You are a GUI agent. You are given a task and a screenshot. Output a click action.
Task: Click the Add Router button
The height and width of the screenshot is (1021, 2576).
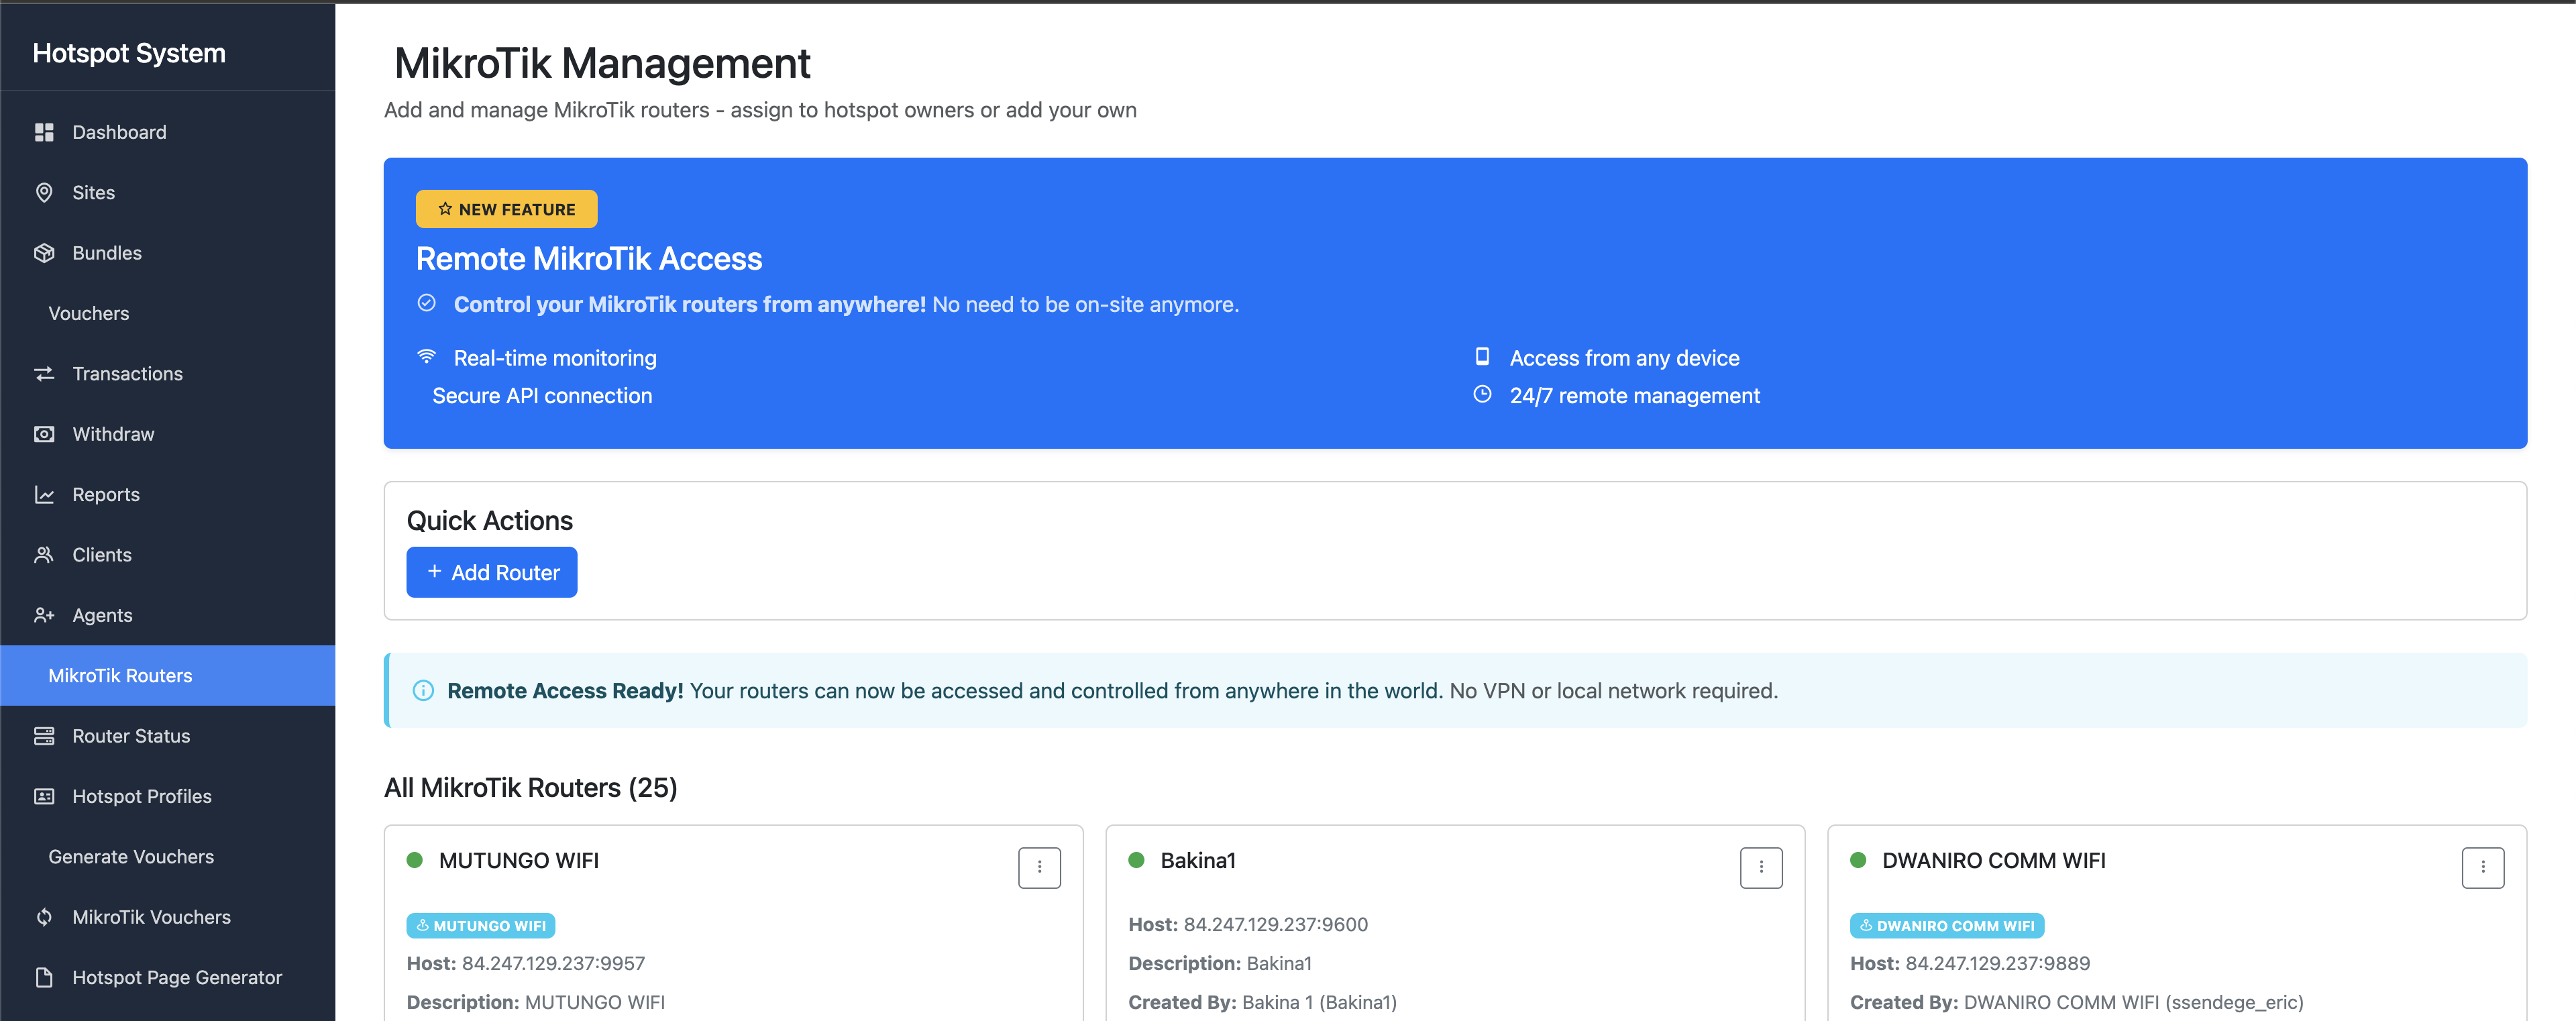click(491, 572)
